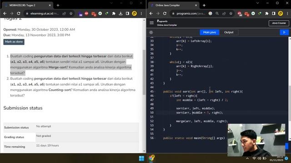This screenshot has width=291, height=163.
Task: Switch to the Main.java tab
Action: pos(210,32)
